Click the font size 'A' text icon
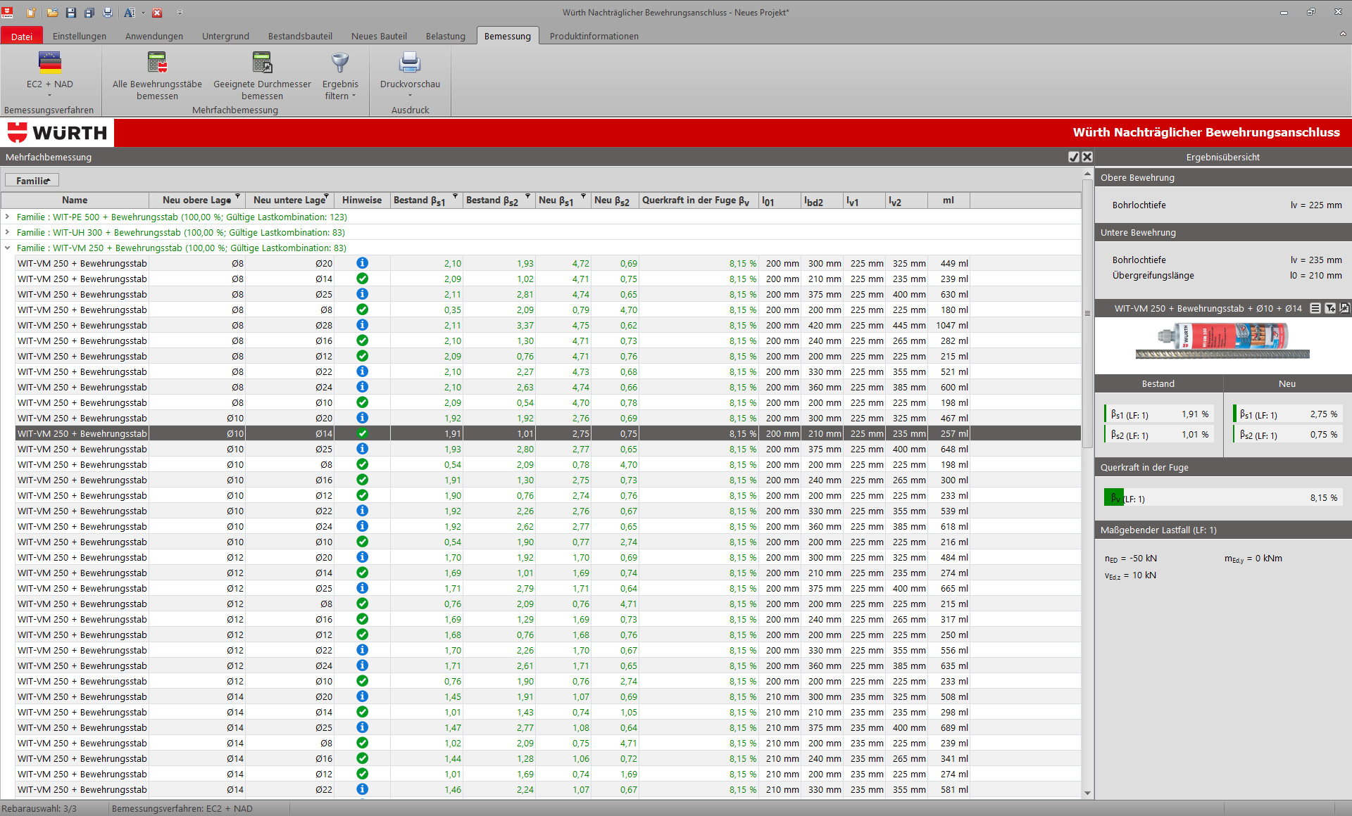This screenshot has width=1352, height=816. point(130,13)
